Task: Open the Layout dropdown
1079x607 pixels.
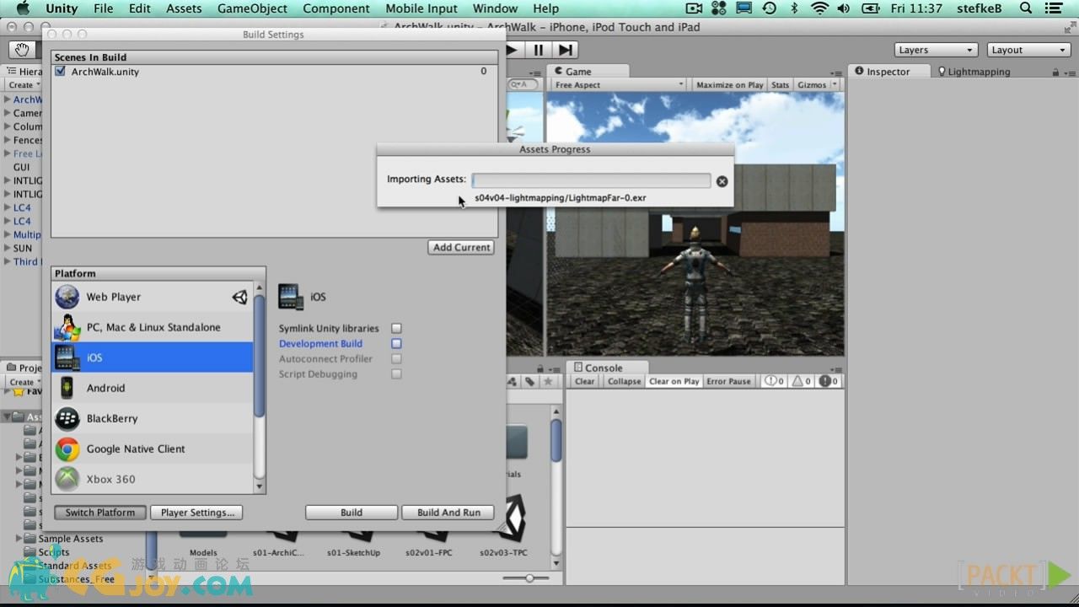Action: tap(1028, 50)
